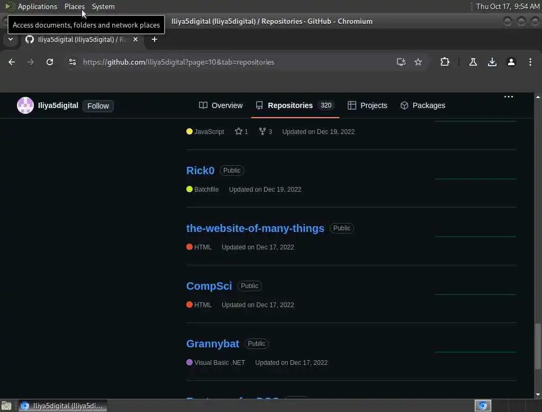Click the Grannybat activity sparkline graph
This screenshot has width=542, height=412.
click(475, 352)
